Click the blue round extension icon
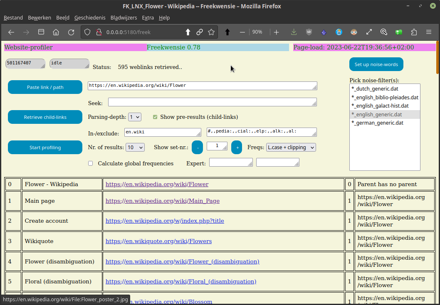440x305 pixels. 339,32
